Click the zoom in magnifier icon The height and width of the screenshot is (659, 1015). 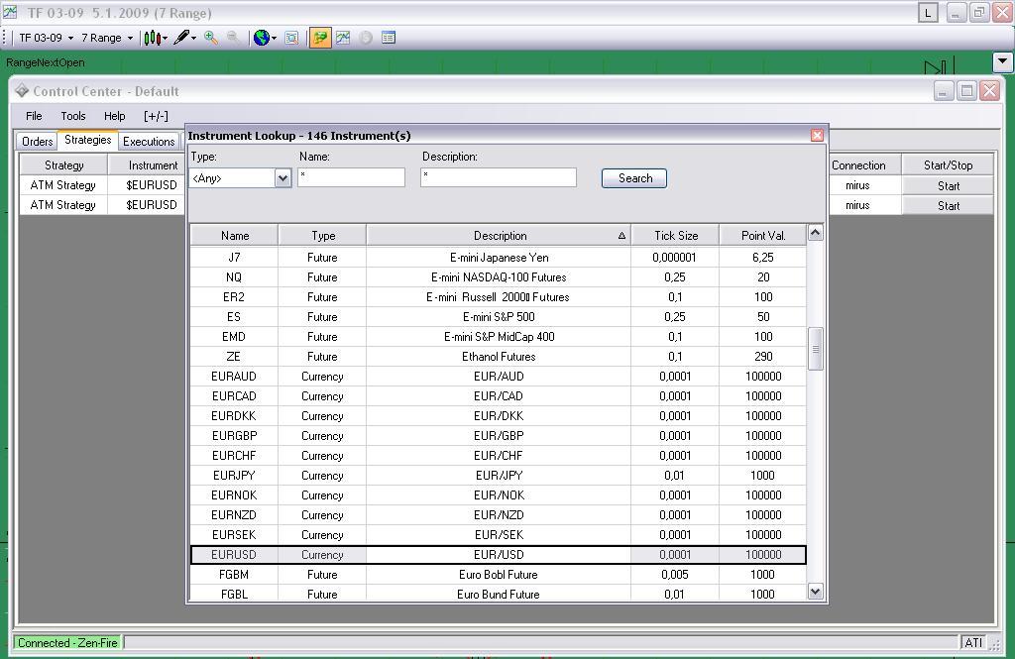[x=211, y=38]
